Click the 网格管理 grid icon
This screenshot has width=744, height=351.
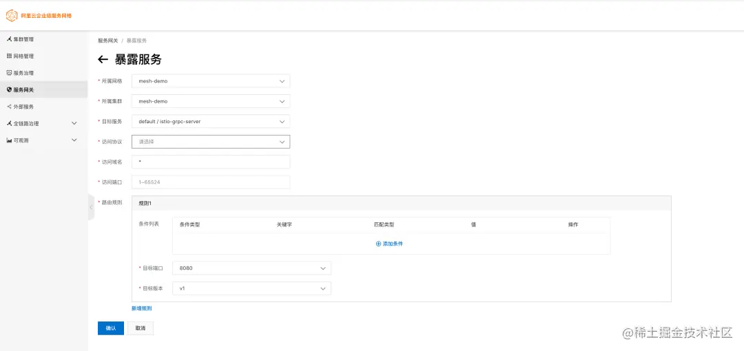(x=9, y=56)
